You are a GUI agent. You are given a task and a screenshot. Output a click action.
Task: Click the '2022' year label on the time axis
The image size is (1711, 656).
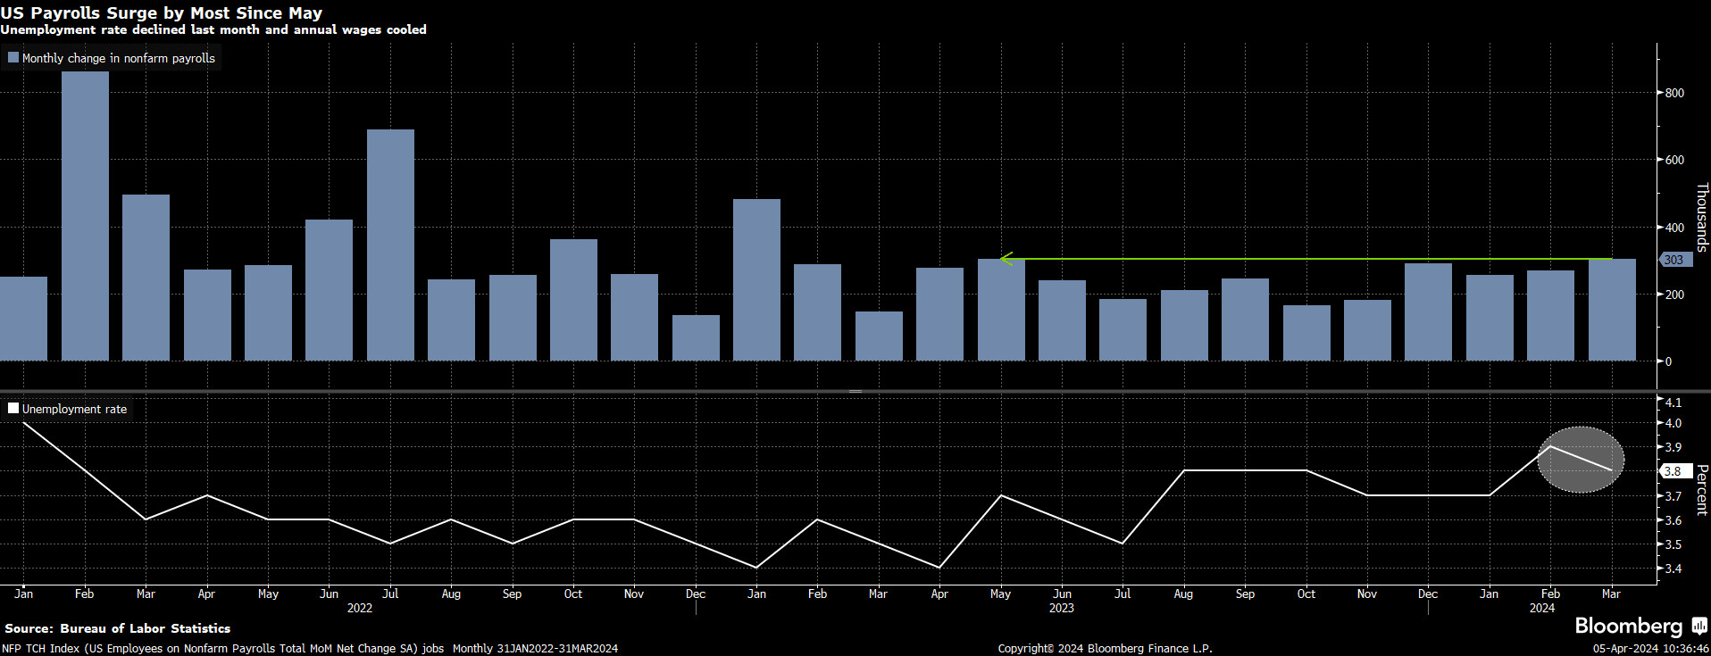360,608
